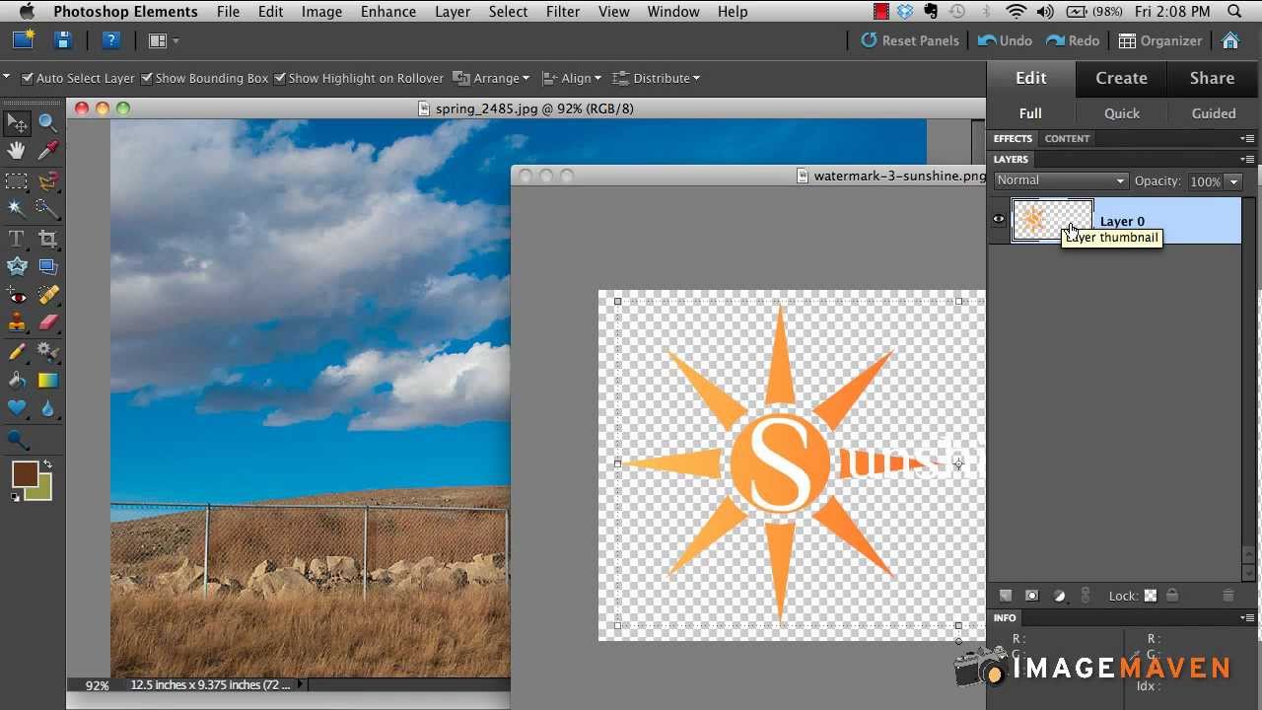Select the Spot Healing bandage tool

point(47,295)
